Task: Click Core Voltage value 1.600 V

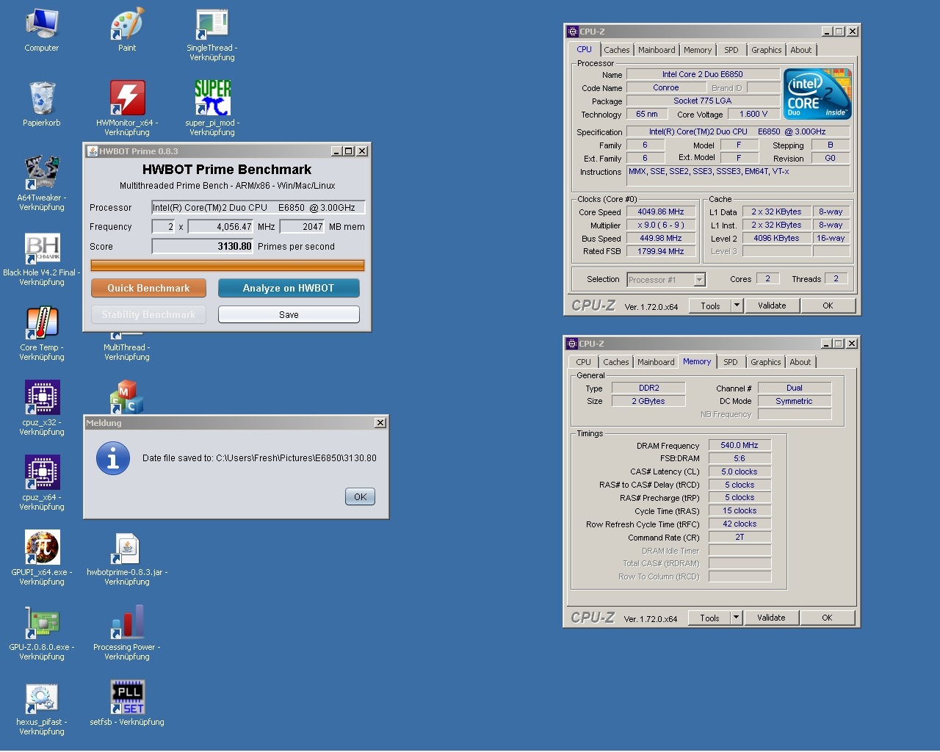Action: click(x=753, y=114)
